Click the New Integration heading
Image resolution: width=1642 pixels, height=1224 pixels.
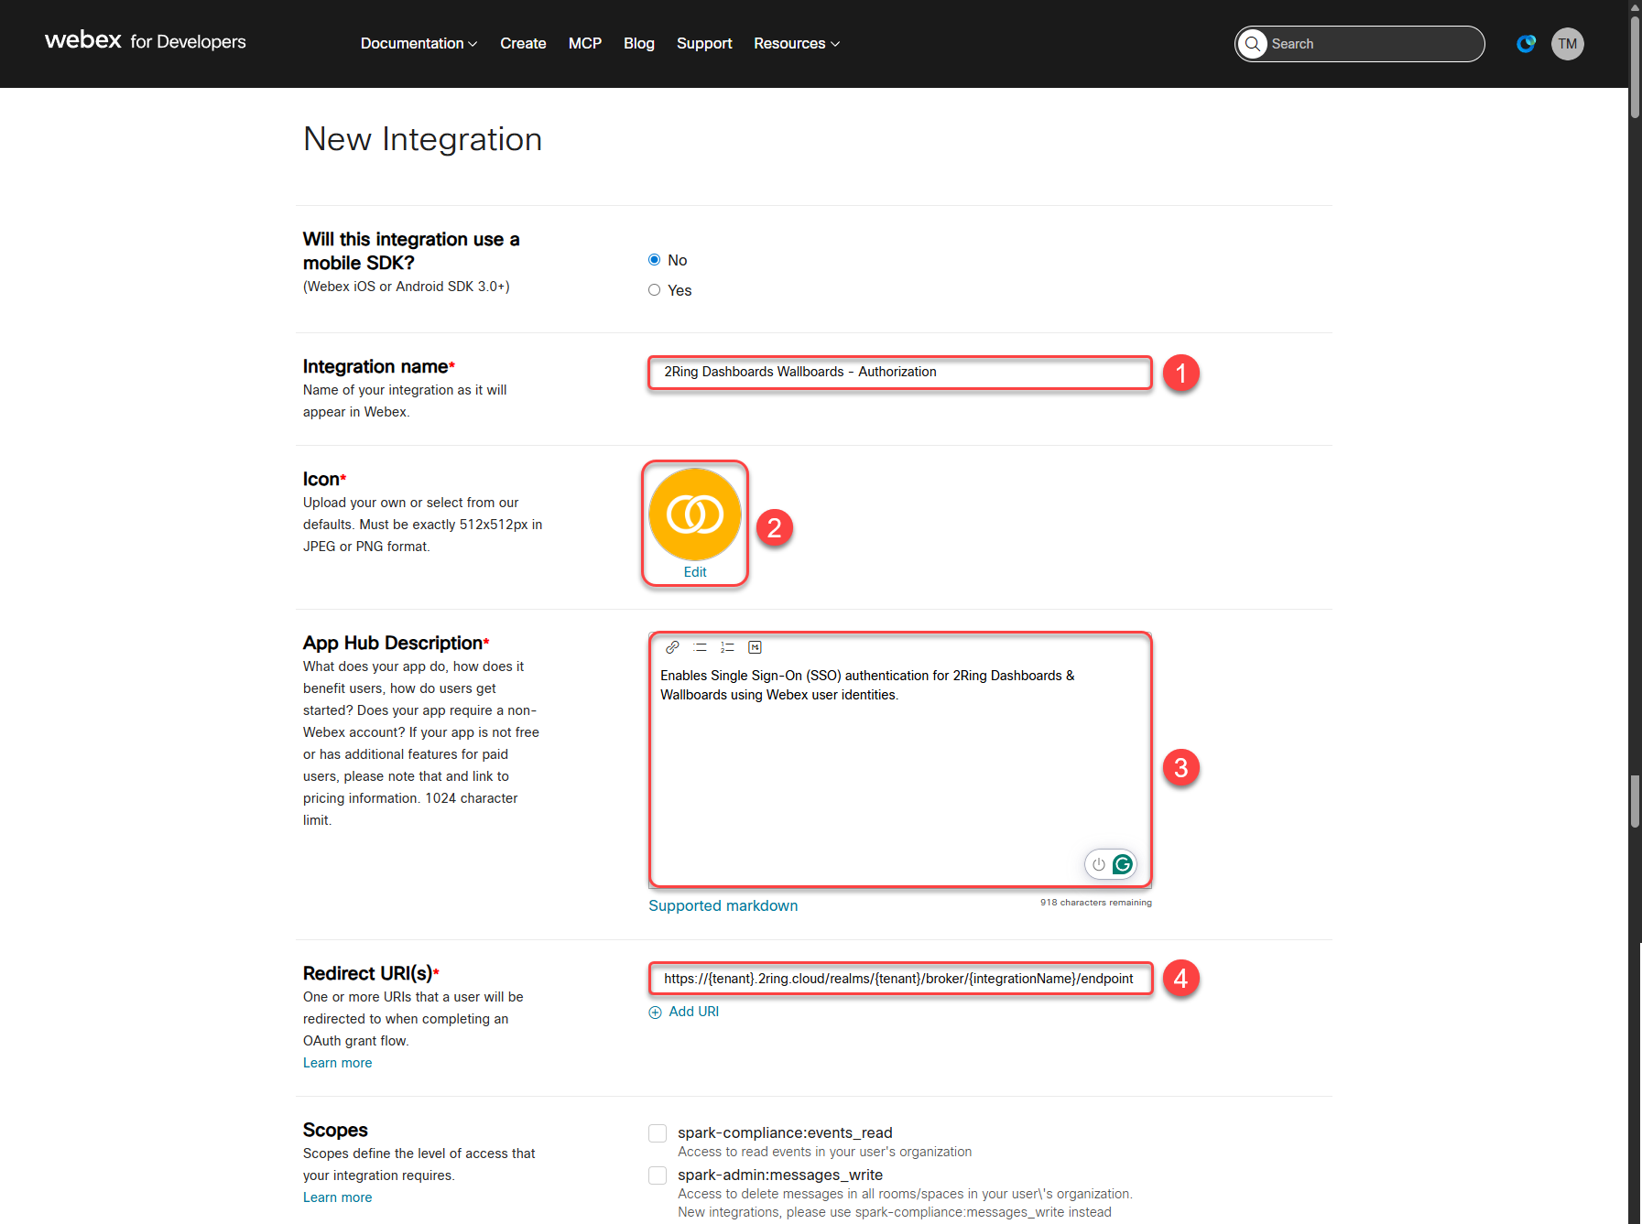tap(423, 139)
